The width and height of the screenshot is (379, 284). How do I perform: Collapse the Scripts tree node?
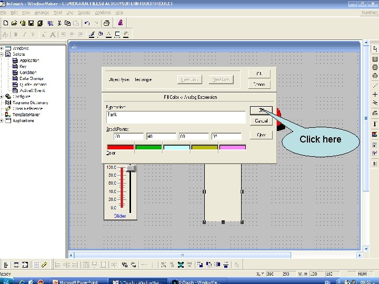(x=2, y=54)
